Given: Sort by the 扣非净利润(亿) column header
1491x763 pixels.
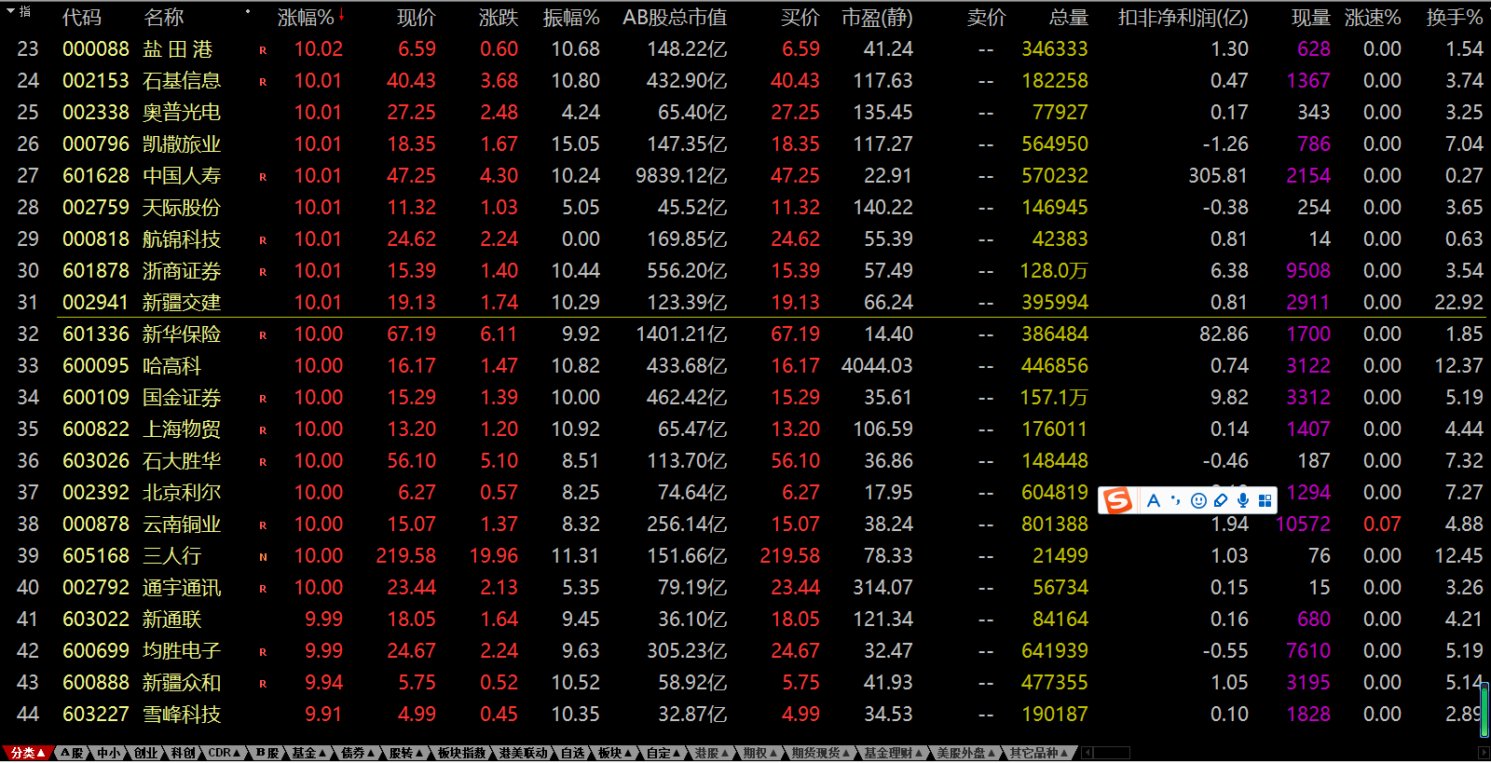Looking at the screenshot, I should click(x=1183, y=18).
